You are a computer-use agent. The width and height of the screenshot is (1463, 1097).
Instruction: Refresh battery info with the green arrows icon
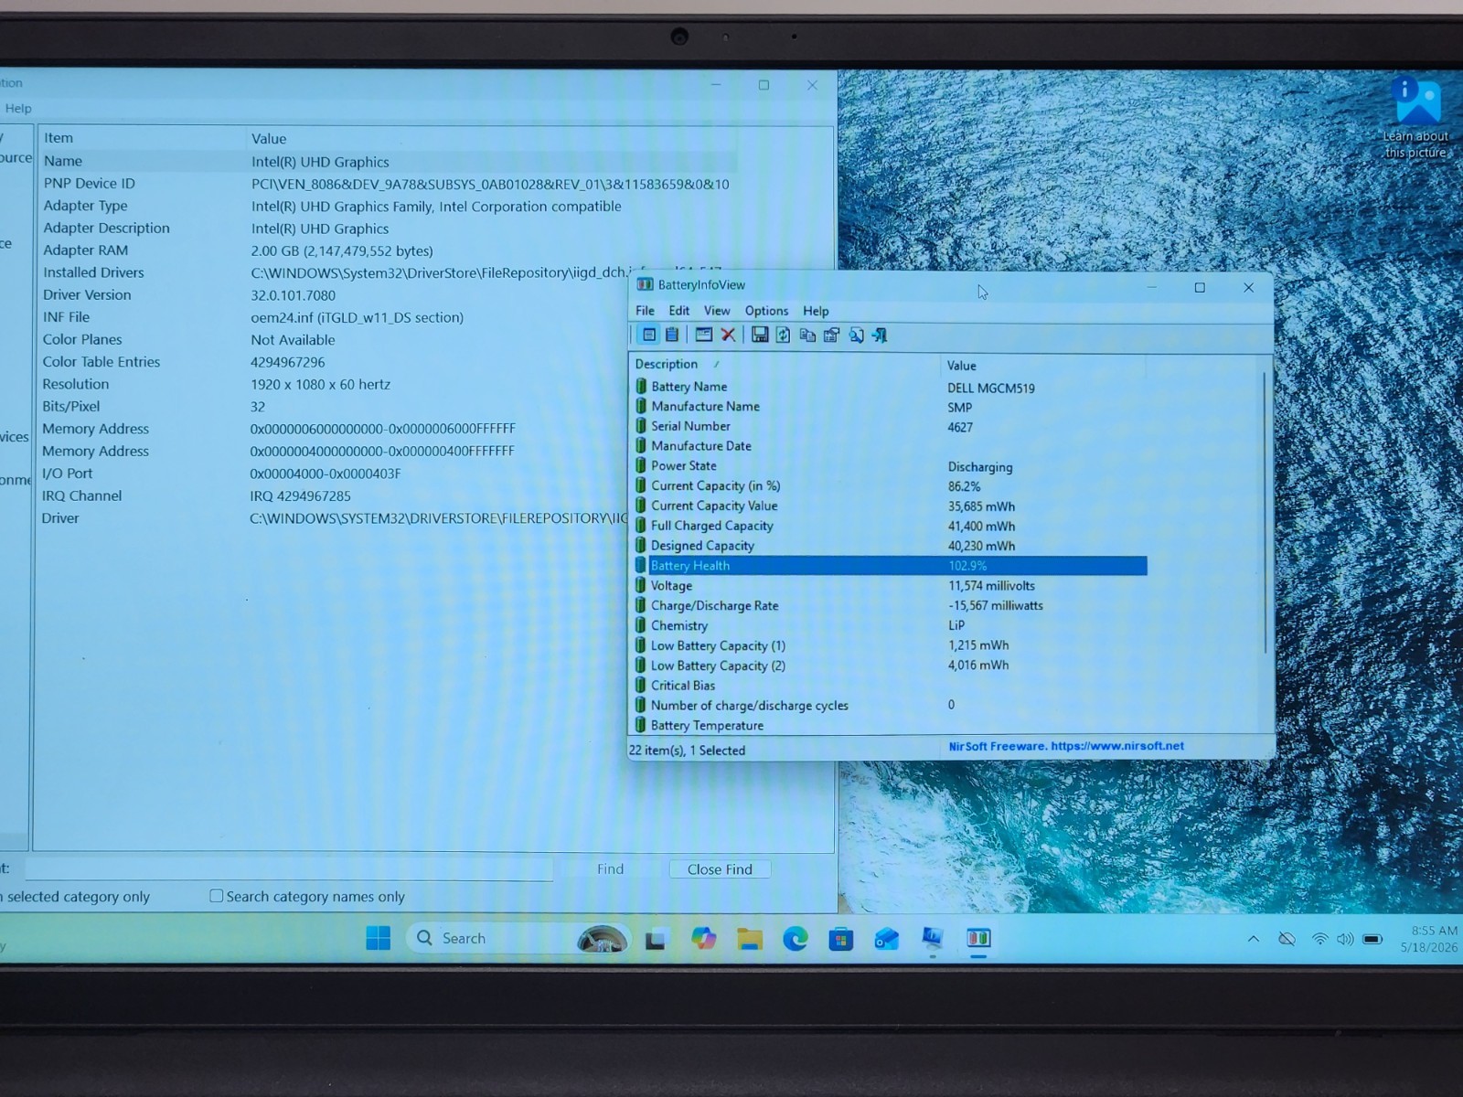pyautogui.click(x=784, y=335)
